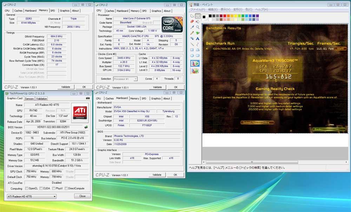Select the Ellipse shape tool in Paint
Image resolution: width=351 pixels, height=212 pixels.
[x=192, y=55]
